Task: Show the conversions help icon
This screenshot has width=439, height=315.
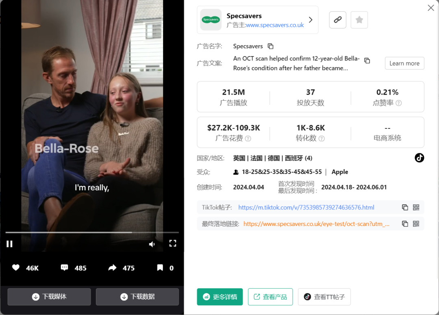Action: click(x=322, y=138)
